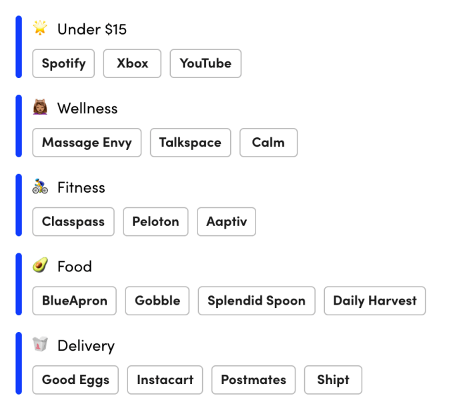Click the woman emoji next to Wellness
The height and width of the screenshot is (408, 453).
point(40,107)
